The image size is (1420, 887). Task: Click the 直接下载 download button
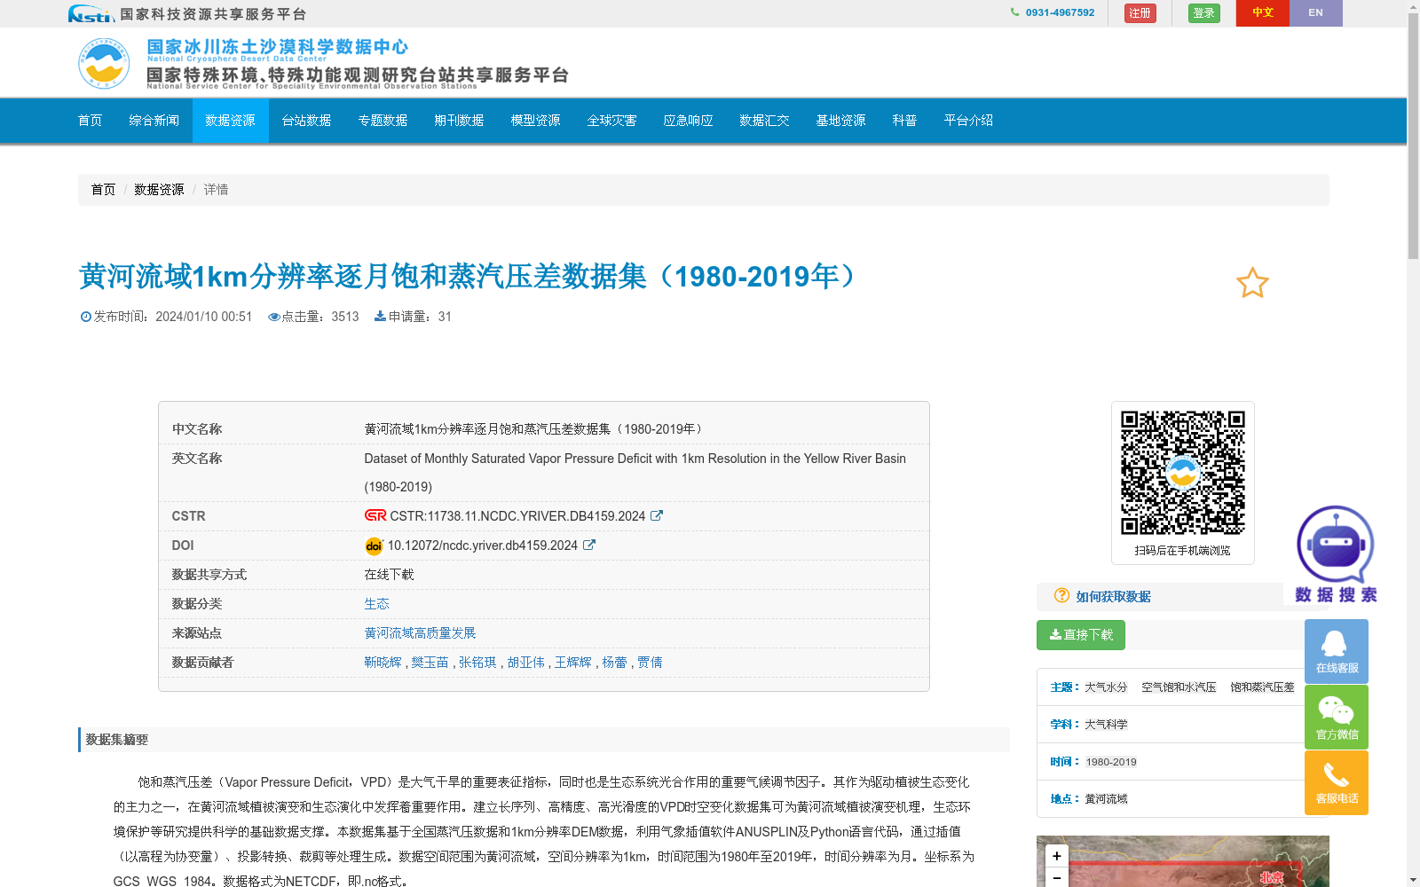click(x=1081, y=635)
